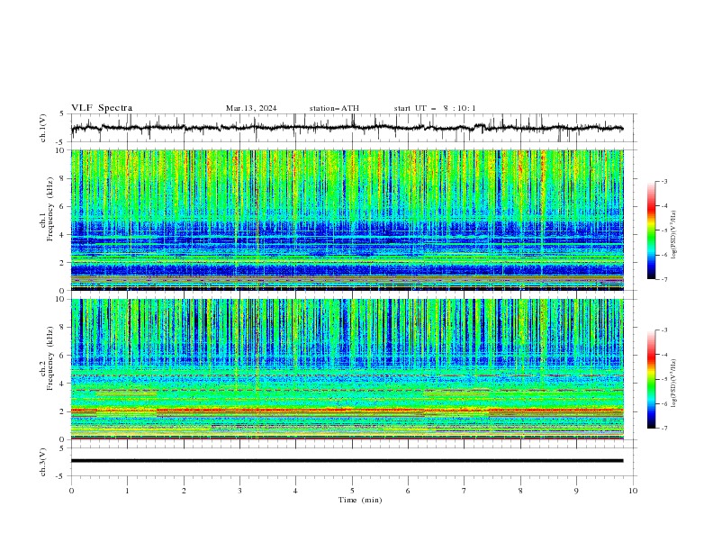Select the "start UT = 8 :10: 1" text
Image resolution: width=713 pixels, height=551 pixels.
coord(435,108)
